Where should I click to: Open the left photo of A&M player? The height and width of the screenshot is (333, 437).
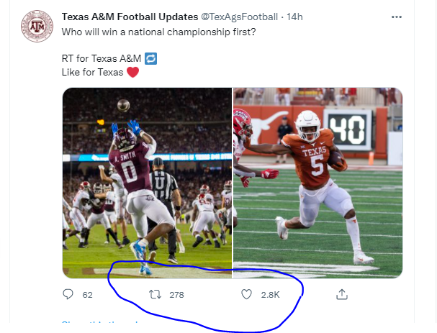point(147,183)
